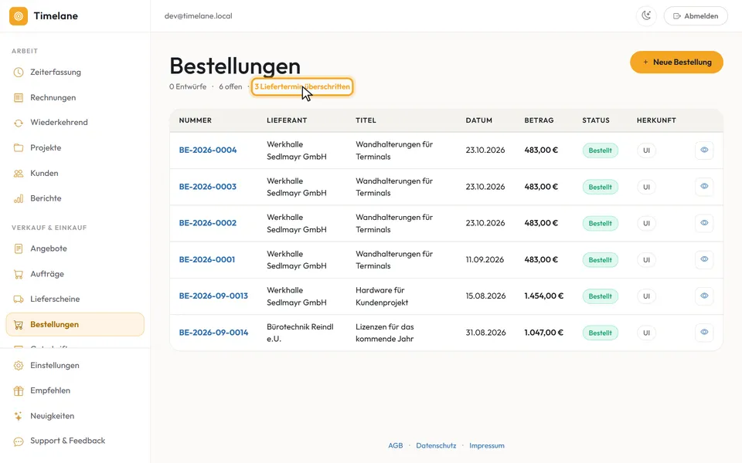The height and width of the screenshot is (463, 742).
Task: Click the AGB footer link
Action: click(x=396, y=445)
